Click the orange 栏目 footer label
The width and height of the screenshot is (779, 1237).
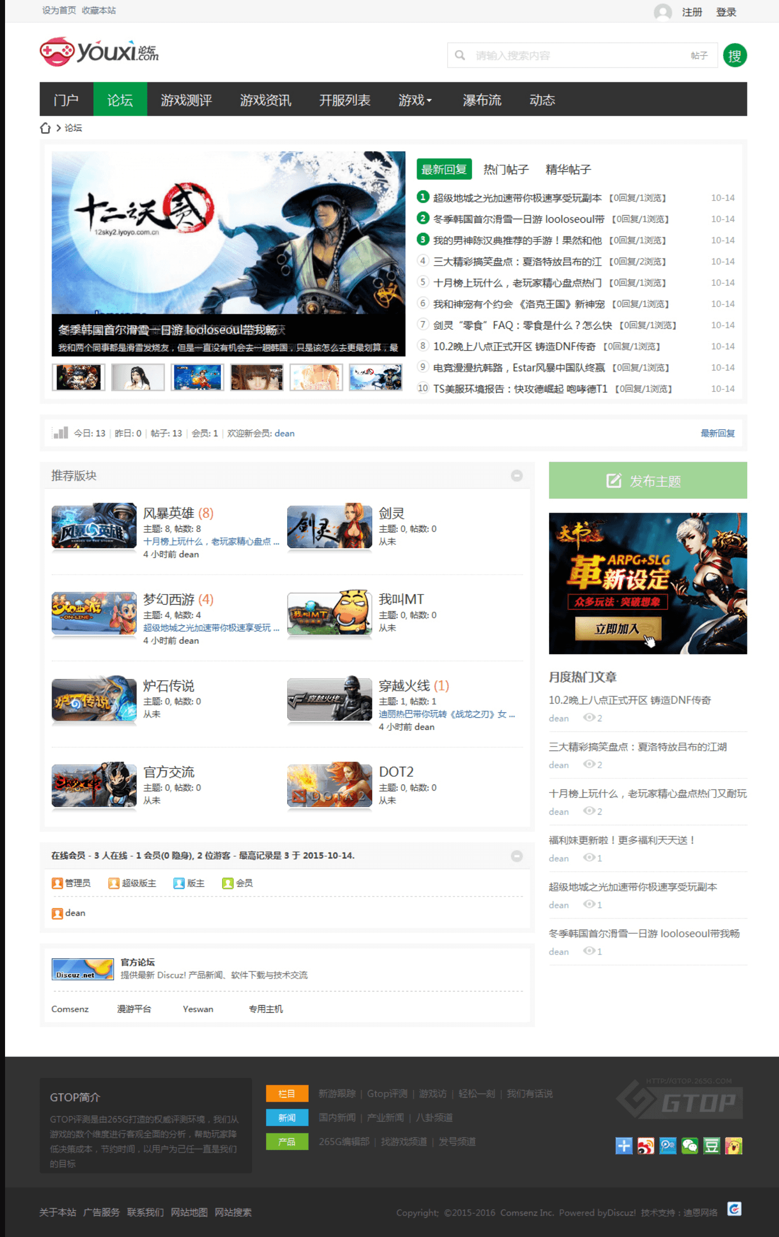coord(287,1094)
